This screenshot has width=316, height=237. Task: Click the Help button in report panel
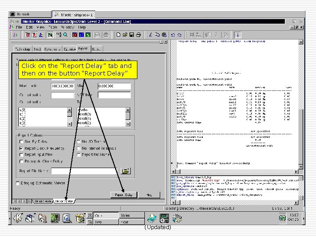click(x=149, y=195)
